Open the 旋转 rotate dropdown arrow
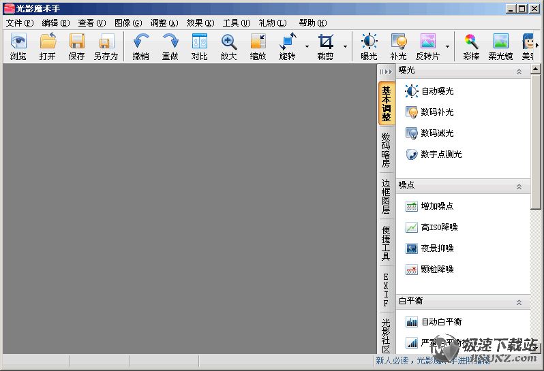Viewport: 544px width, 371px height. (307, 47)
